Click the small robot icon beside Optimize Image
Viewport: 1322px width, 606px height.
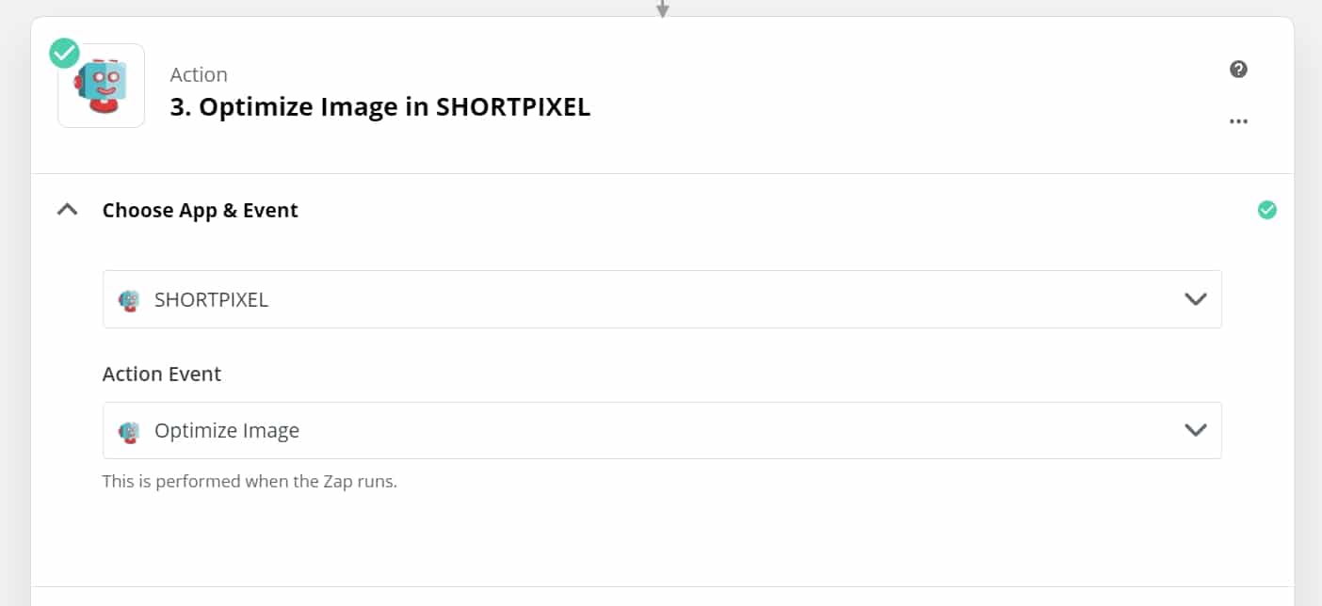pyautogui.click(x=129, y=431)
